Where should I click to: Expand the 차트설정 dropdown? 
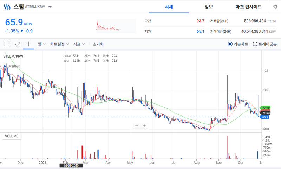[x=59, y=44]
